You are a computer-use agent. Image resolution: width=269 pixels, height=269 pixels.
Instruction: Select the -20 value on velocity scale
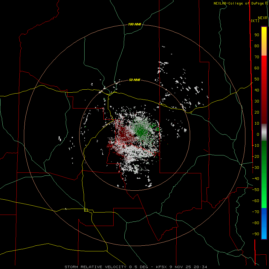256,156
